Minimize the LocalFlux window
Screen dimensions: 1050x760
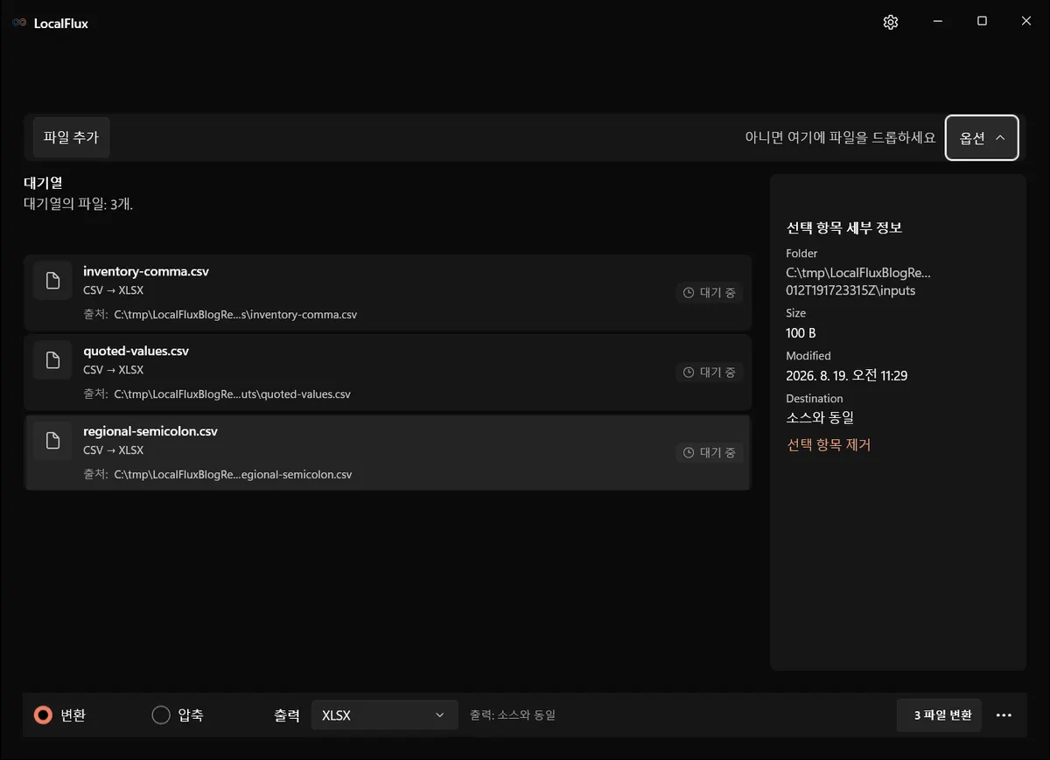[x=937, y=22]
